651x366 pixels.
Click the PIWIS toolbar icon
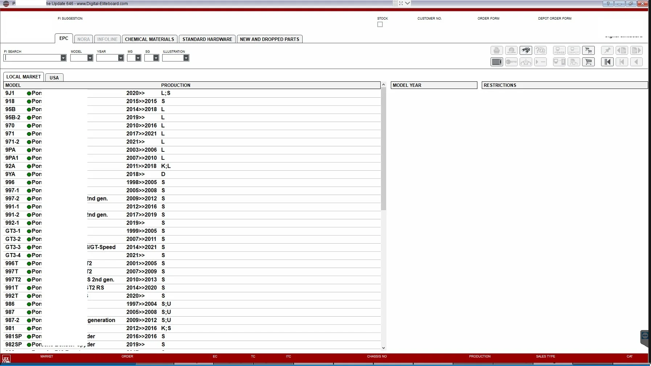[x=559, y=50]
